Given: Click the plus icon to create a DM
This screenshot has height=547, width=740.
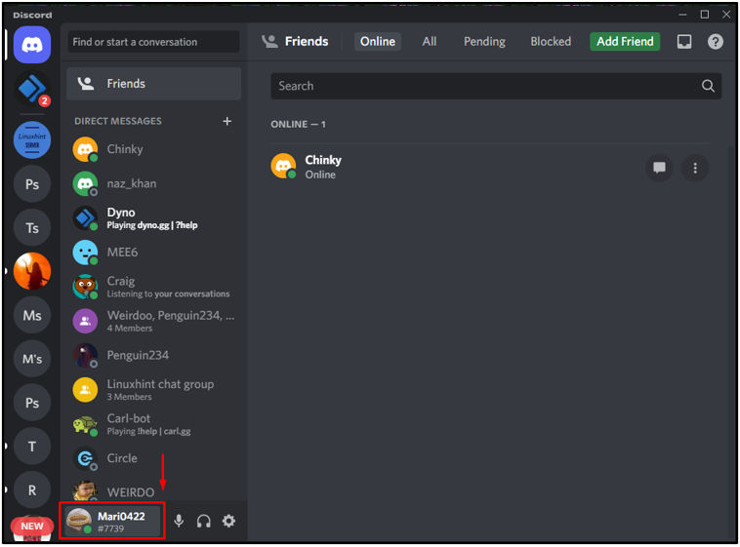Looking at the screenshot, I should [227, 121].
